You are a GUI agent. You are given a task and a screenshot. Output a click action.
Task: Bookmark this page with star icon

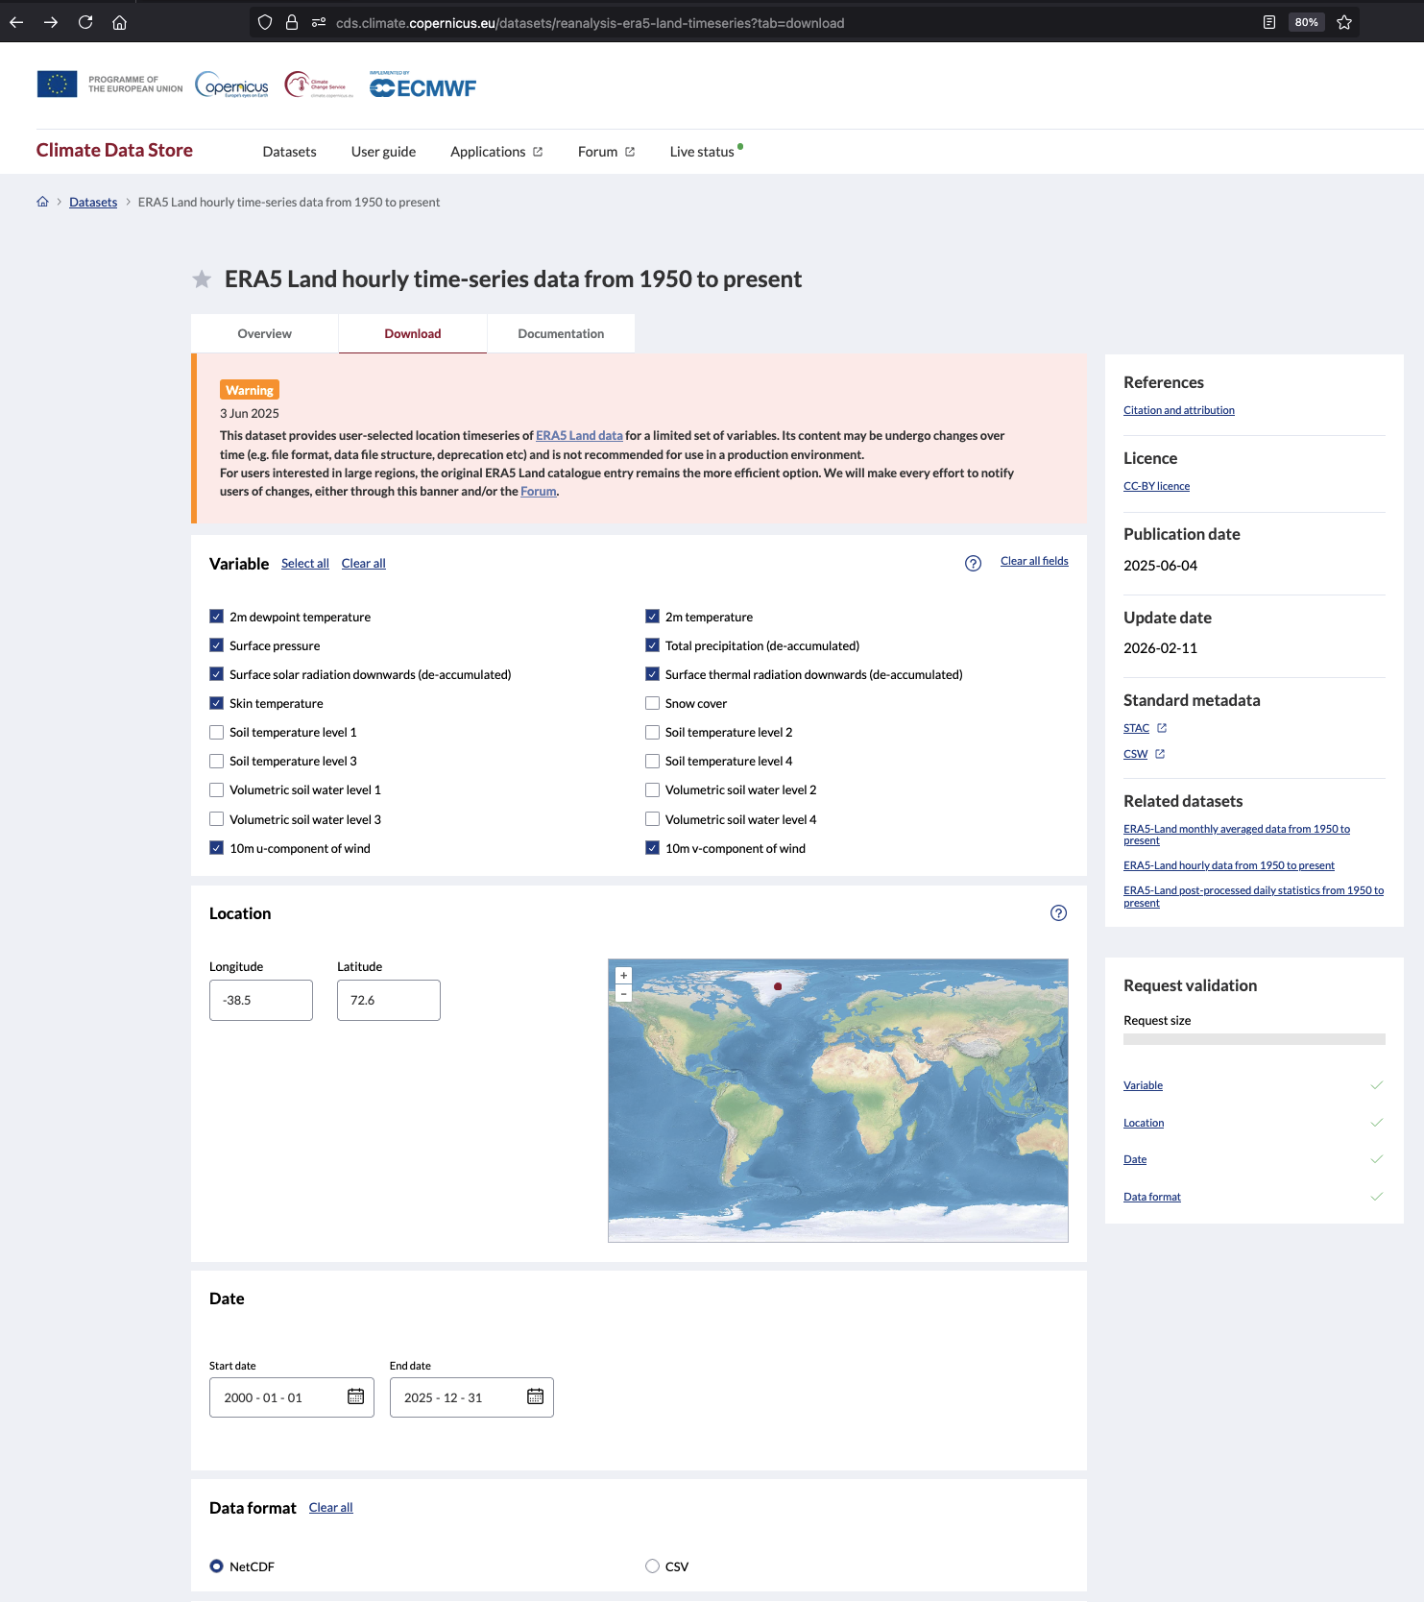tap(1344, 22)
